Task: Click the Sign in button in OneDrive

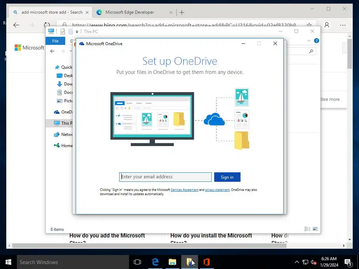Action: point(227,177)
